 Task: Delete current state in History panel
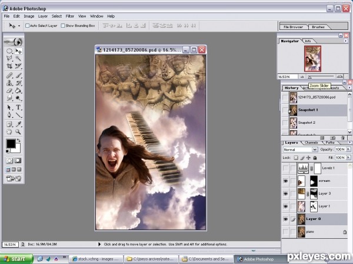[x=342, y=138]
